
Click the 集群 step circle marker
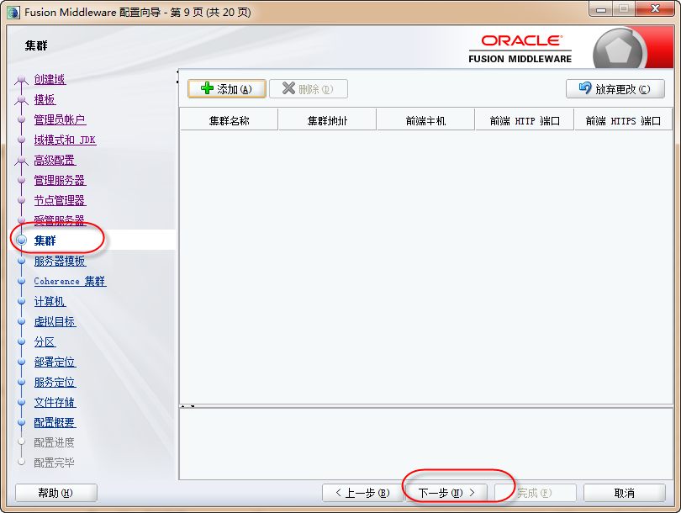[21, 241]
